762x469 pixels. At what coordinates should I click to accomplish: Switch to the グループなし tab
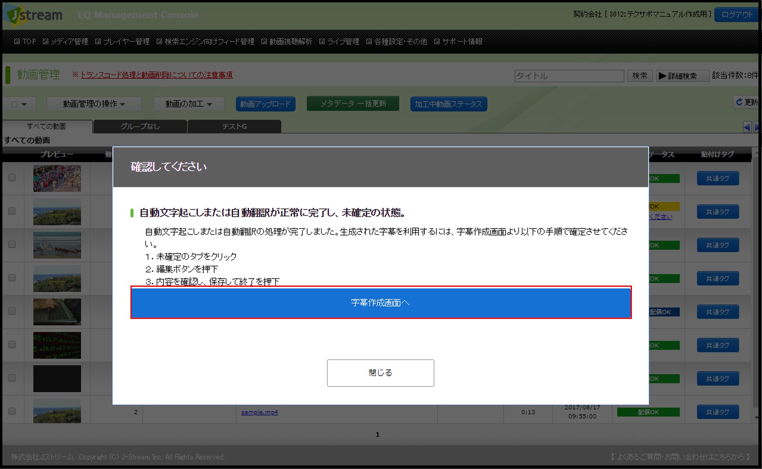click(x=140, y=126)
